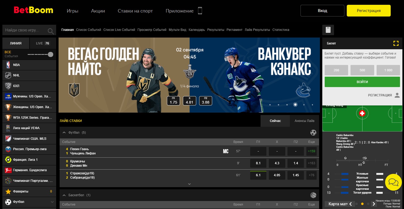Open WTA 125K Series trophy icon
This screenshot has width=404, height=209.
[x=8, y=117]
